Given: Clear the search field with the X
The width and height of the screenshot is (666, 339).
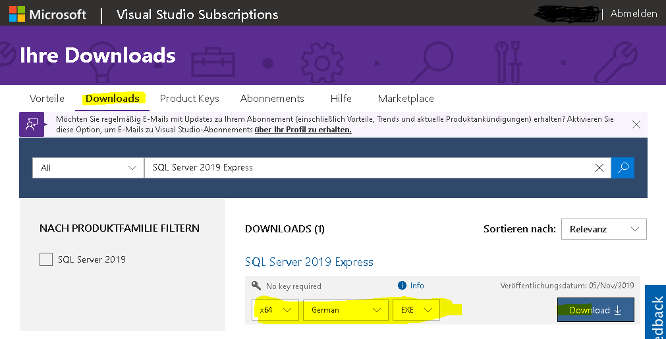Looking at the screenshot, I should (x=599, y=168).
